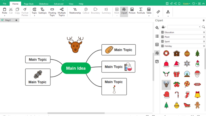Viewport: 206px width, 116px height.
Task: Open the Lizzie account menu
Action: (186, 4)
